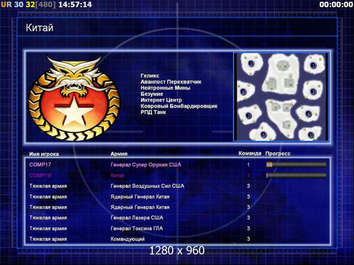Select start position 8 on the minimap
This screenshot has height=265, width=354.
coord(243,92)
